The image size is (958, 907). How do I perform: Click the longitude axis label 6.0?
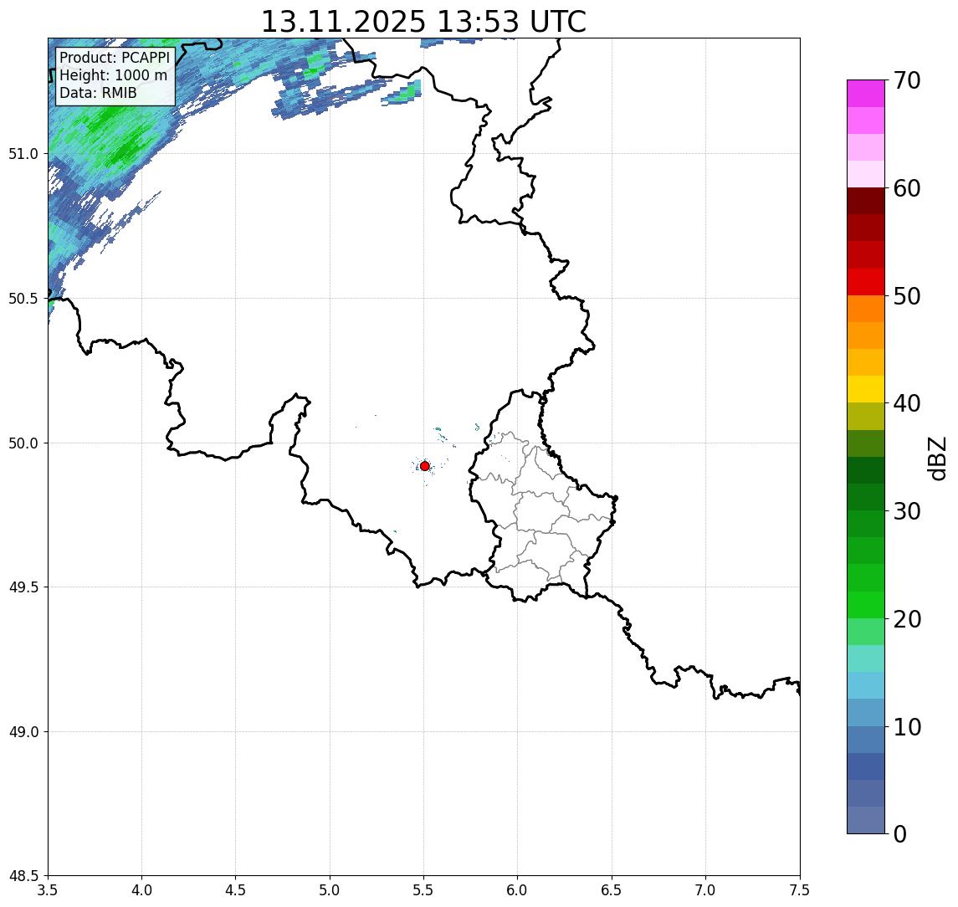[x=518, y=890]
